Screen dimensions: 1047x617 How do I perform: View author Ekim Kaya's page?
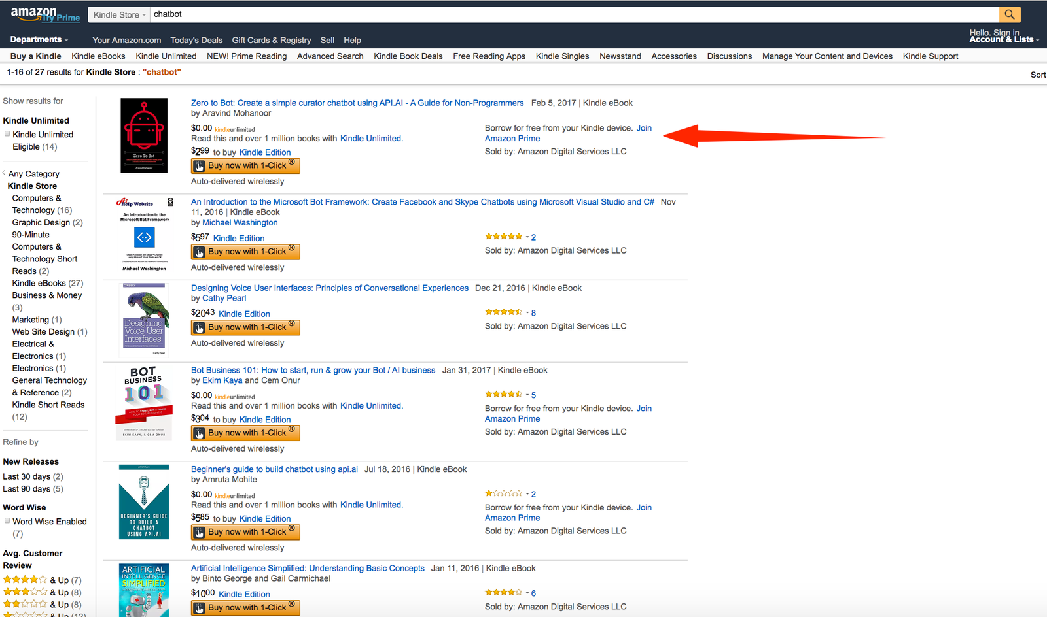click(x=222, y=381)
